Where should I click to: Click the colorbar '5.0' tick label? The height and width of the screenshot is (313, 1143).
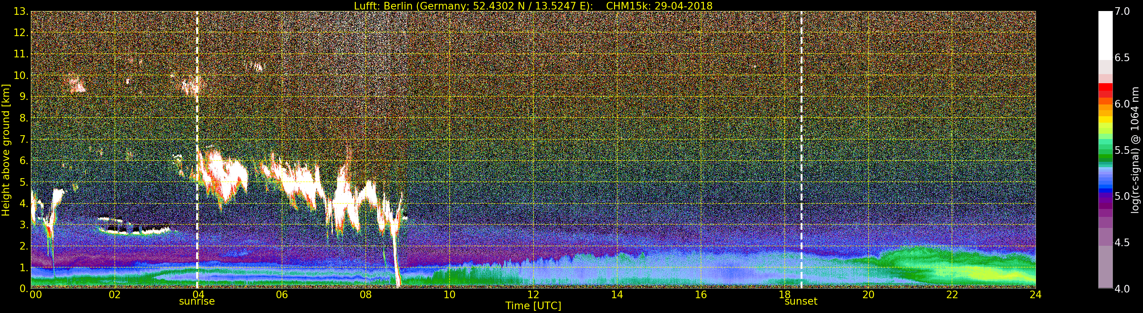[1122, 196]
